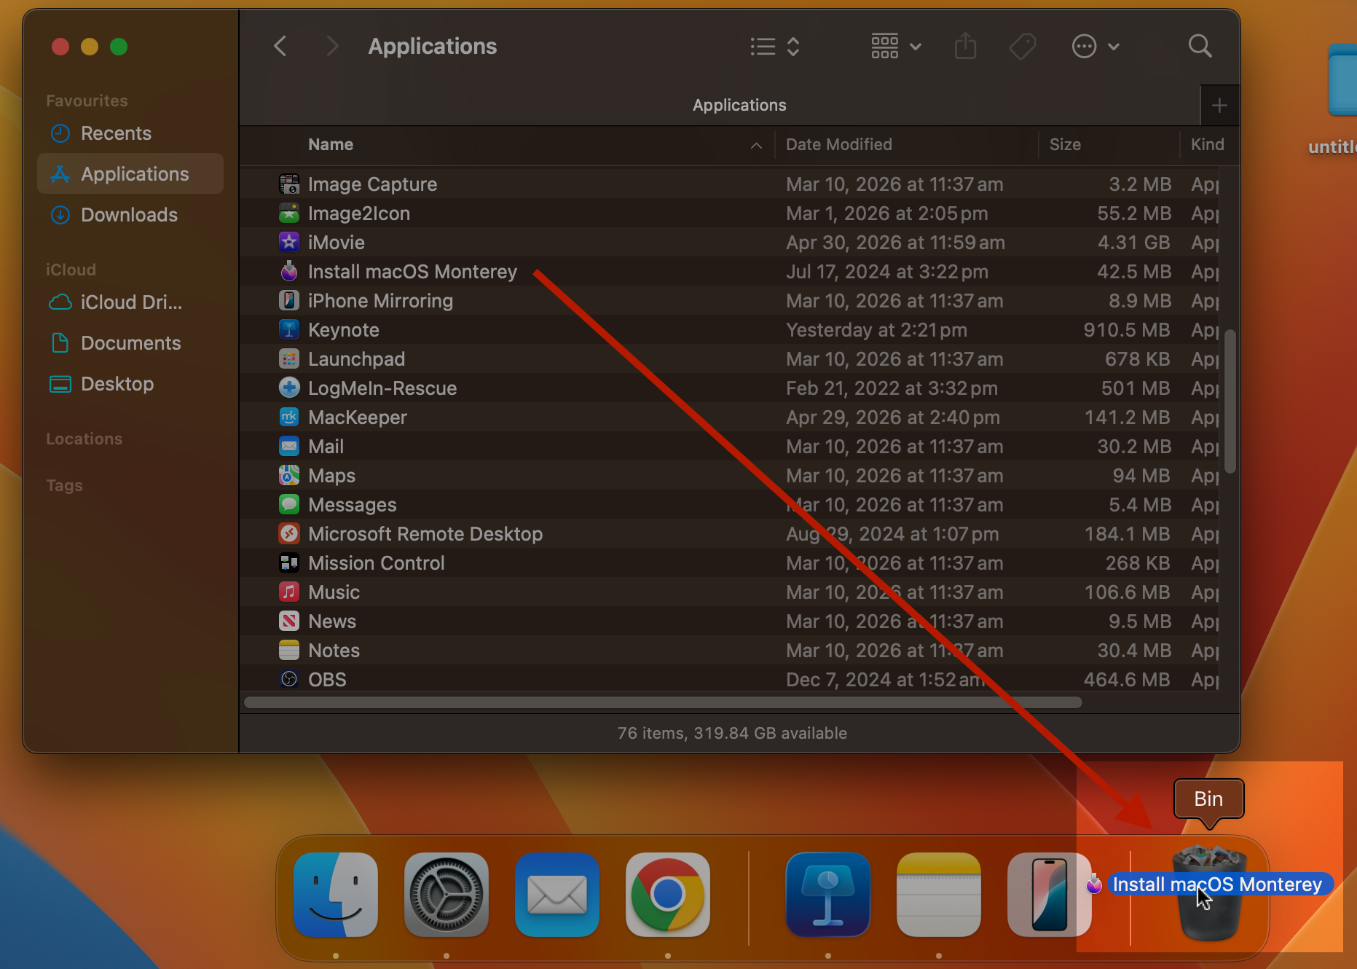Open System Settings from the Dock
This screenshot has width=1357, height=969.
(447, 895)
